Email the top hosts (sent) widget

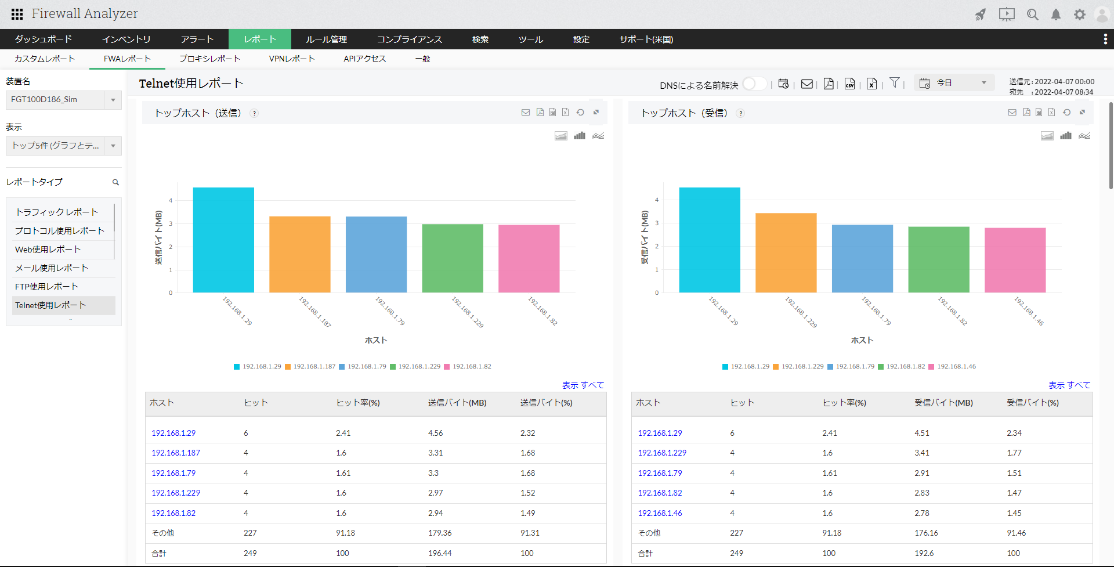(x=526, y=113)
